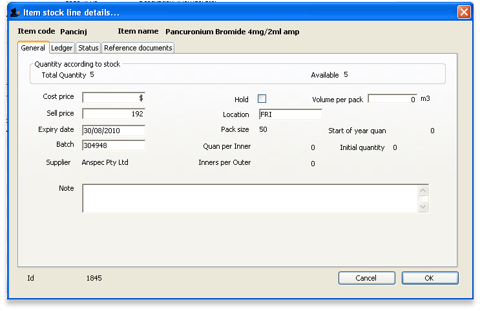Screen dimensions: 480x311
Task: Click the Supplier name Anspec Pty Ltd
Action: click(x=105, y=162)
